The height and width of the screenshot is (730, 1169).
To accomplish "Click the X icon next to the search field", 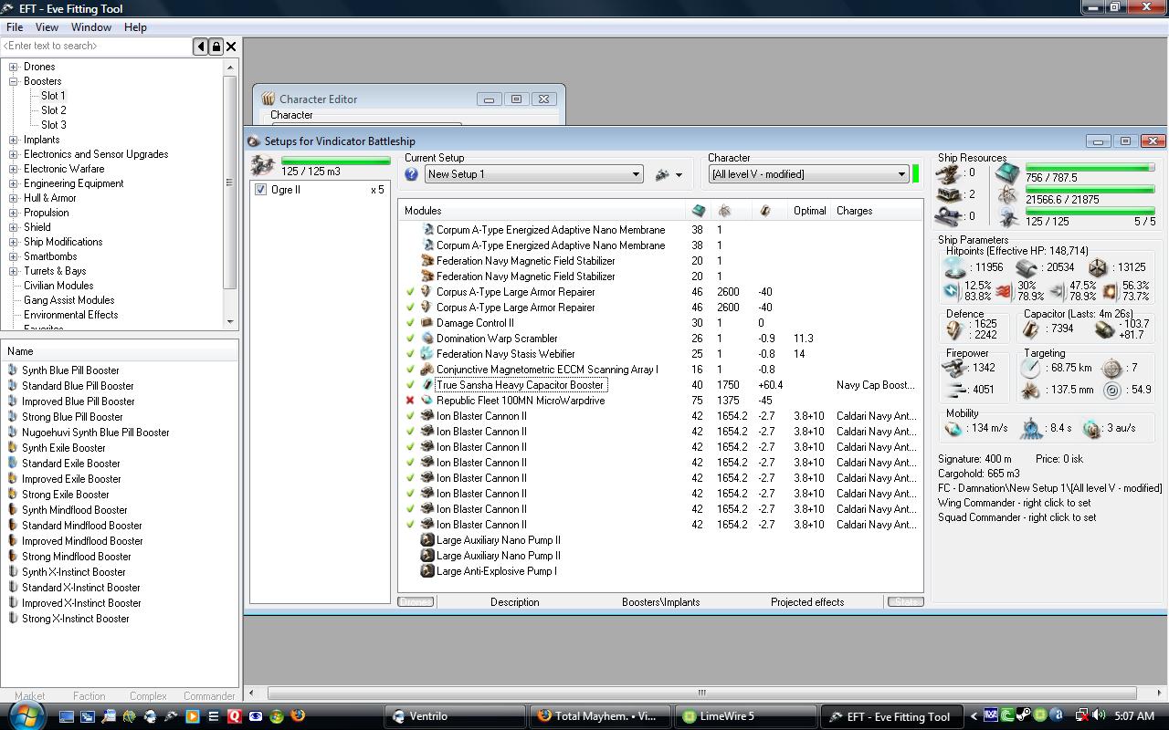I will [x=231, y=47].
